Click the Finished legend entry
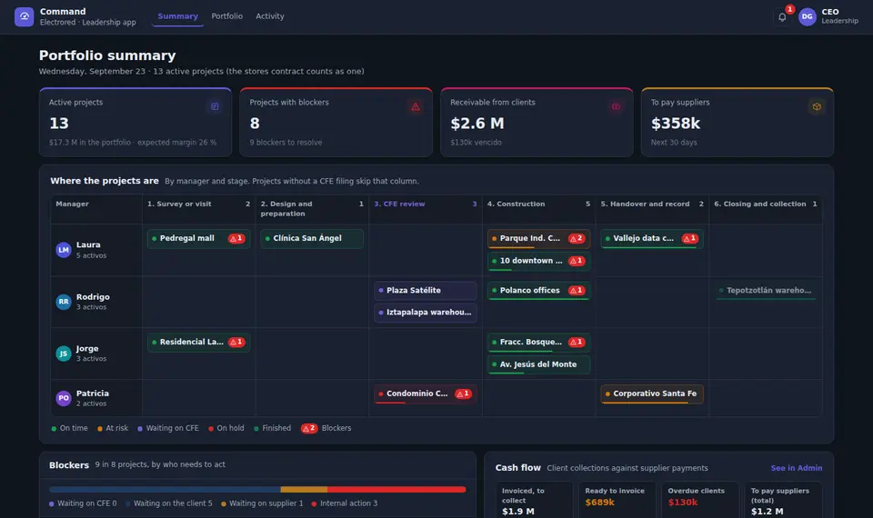This screenshot has width=873, height=518. 272,428
